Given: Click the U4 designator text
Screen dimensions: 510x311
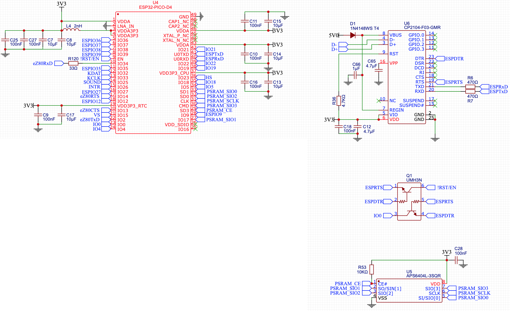Looking at the screenshot, I should tap(155, 3).
